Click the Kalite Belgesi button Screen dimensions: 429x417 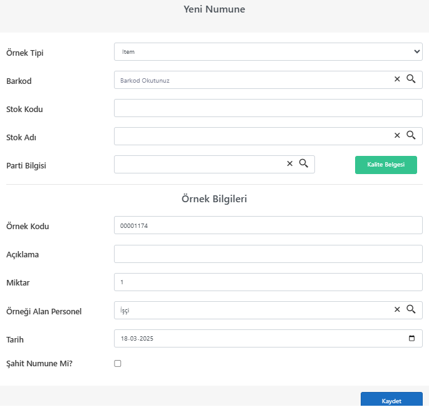[x=386, y=165]
